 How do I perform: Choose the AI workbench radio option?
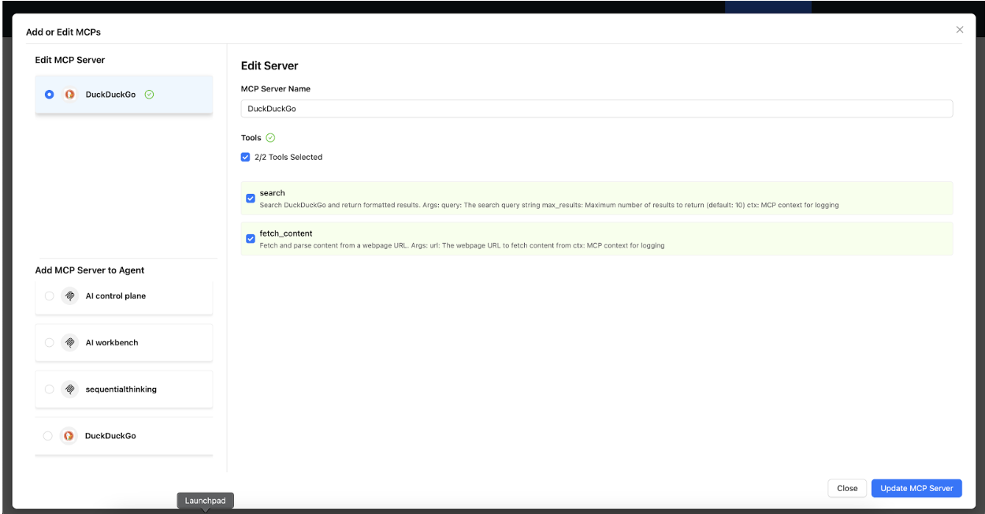coord(50,343)
